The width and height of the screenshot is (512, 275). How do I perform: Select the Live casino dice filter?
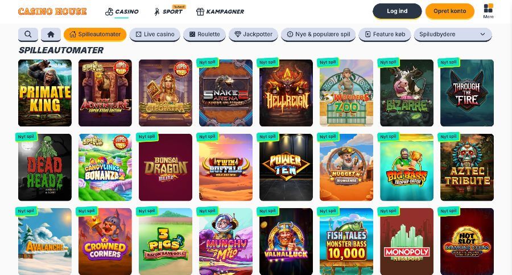pyautogui.click(x=155, y=34)
